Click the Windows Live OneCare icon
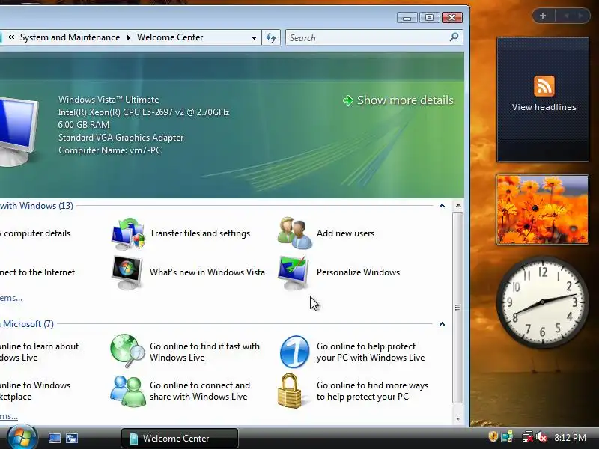The width and height of the screenshot is (599, 449). pyautogui.click(x=294, y=352)
